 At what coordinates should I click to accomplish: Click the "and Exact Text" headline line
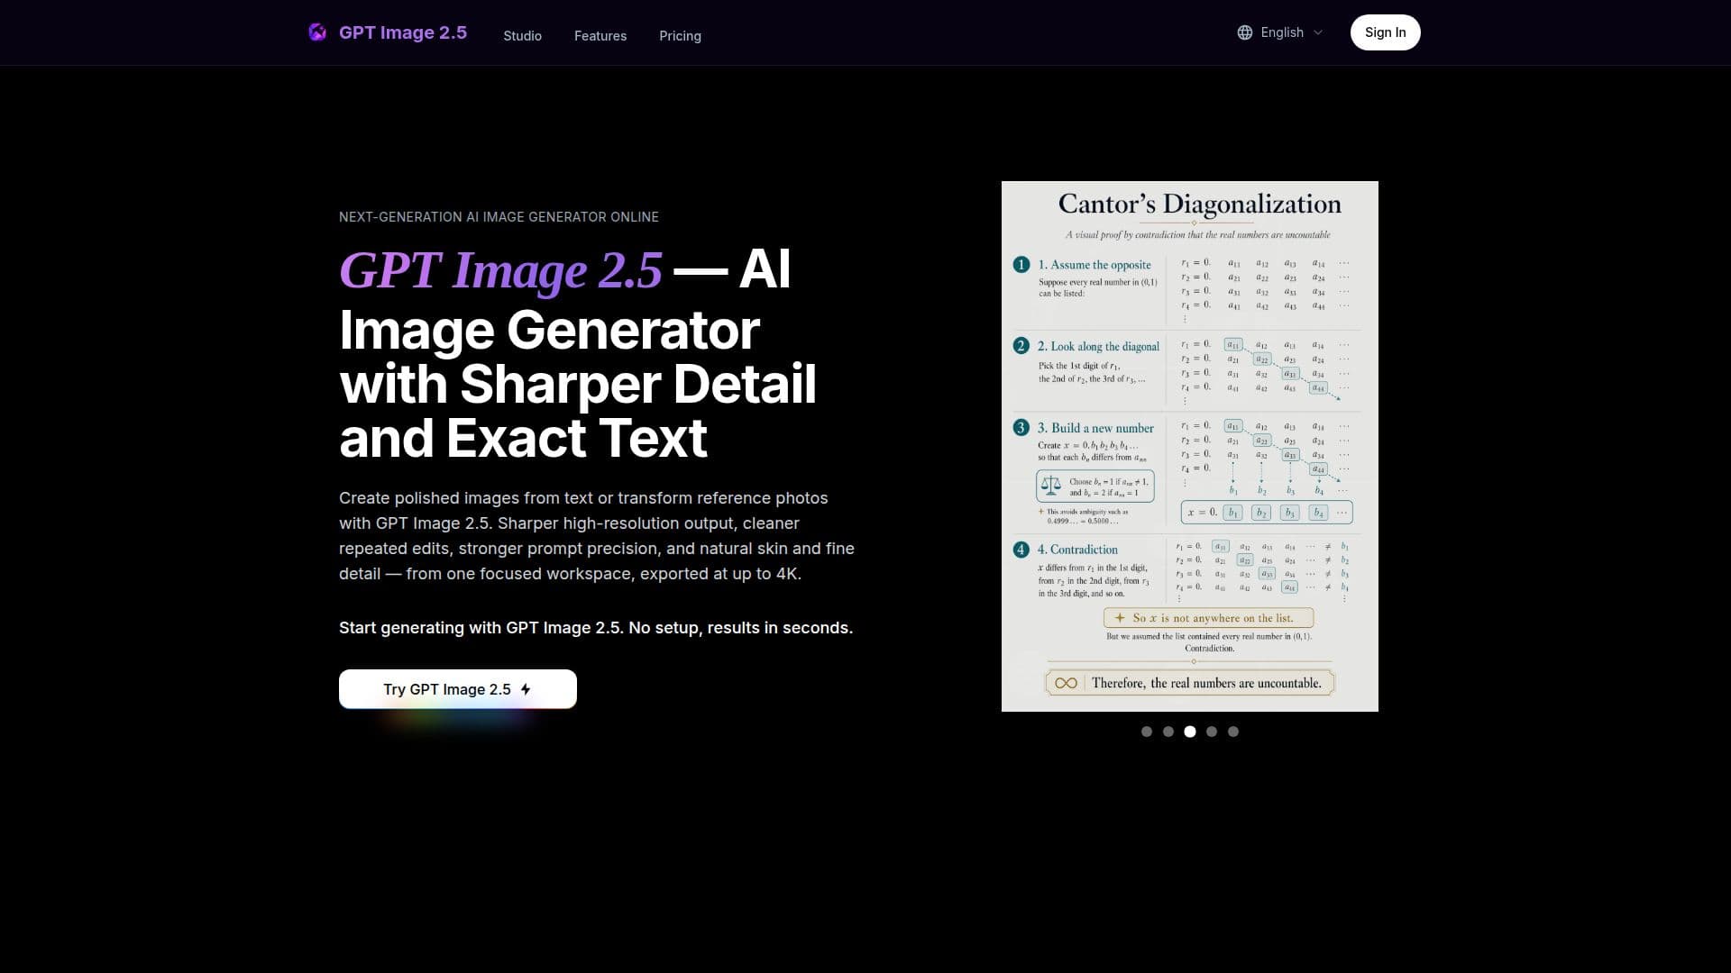pos(523,439)
